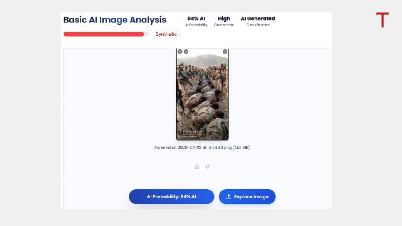Viewport: 402px width, 226px height.
Task: Click the magnifier icon on image top-right
Action: [x=224, y=51]
